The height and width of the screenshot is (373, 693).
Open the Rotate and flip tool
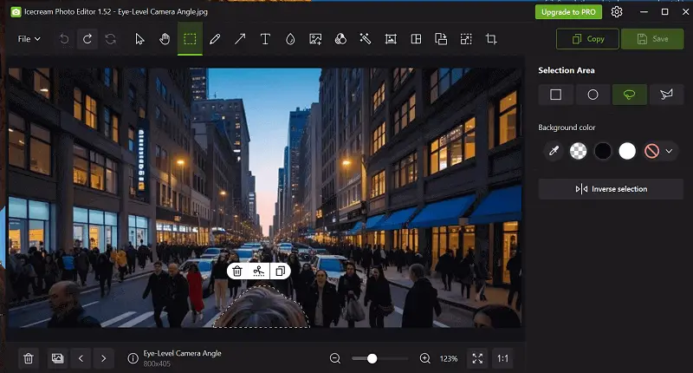[x=441, y=39]
